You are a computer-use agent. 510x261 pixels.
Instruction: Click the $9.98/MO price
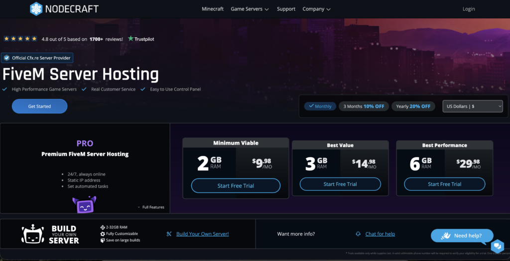[262, 163]
